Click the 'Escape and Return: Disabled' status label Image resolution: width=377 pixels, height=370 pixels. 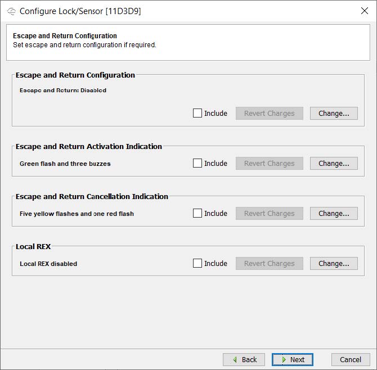(63, 90)
